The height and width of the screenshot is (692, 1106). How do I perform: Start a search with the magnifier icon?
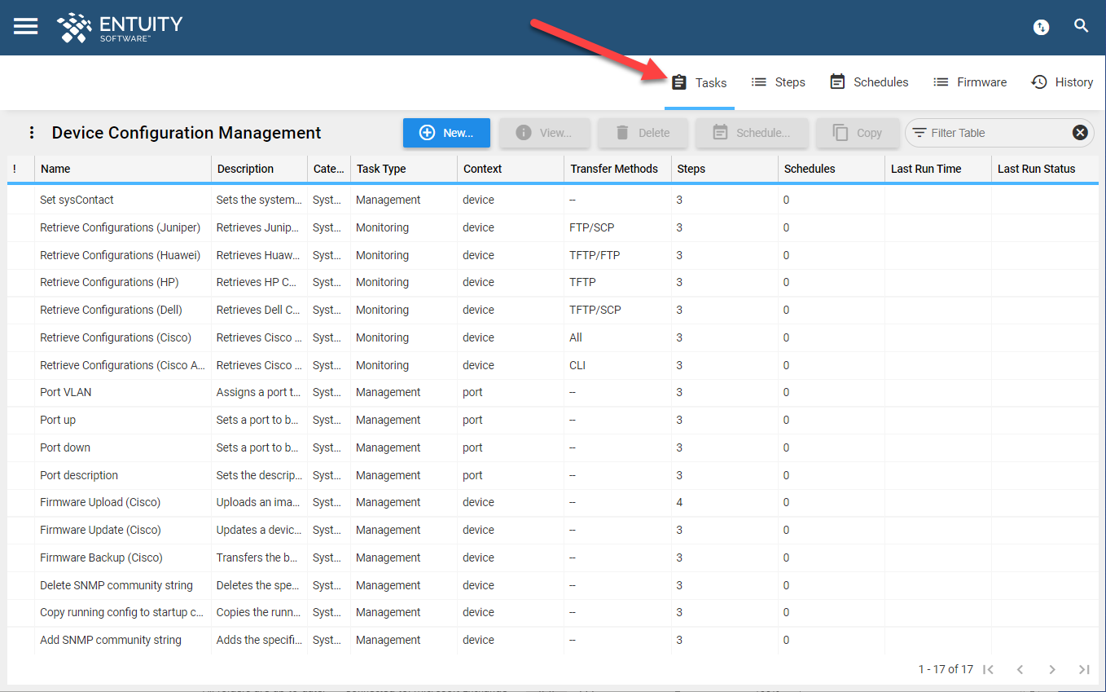1082,26
